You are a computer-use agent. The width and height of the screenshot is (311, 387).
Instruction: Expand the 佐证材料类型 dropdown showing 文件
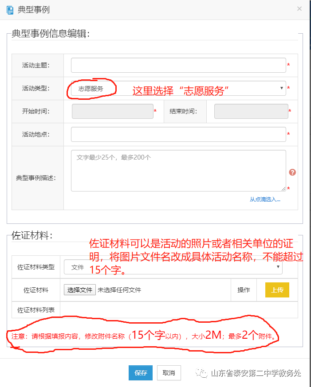click(173, 267)
